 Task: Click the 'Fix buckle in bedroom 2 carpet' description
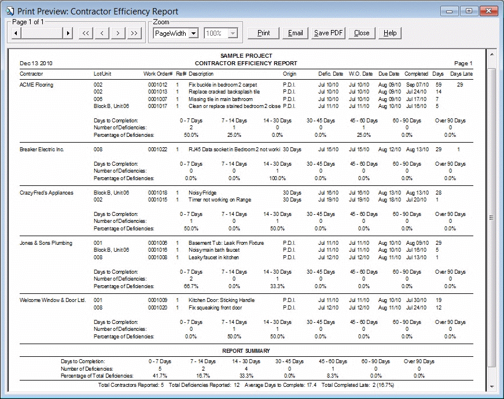coord(223,85)
